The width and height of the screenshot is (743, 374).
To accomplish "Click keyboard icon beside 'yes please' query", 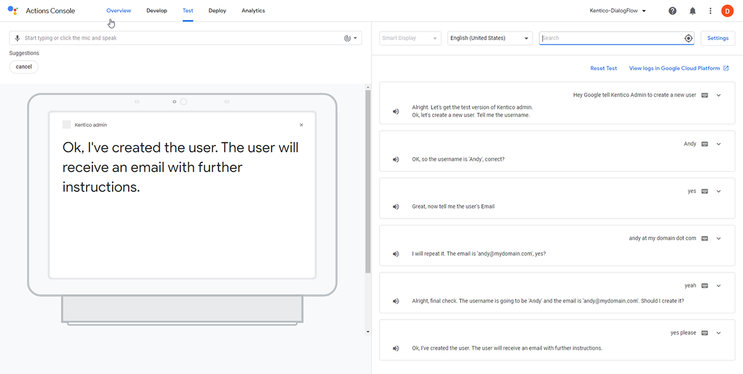I will [x=705, y=333].
